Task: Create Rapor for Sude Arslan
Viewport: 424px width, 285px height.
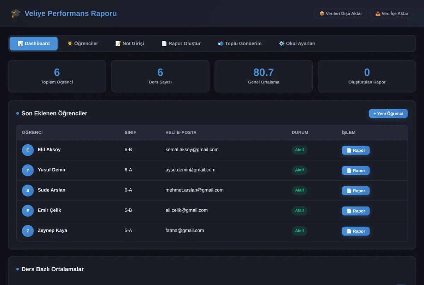Action: click(356, 191)
